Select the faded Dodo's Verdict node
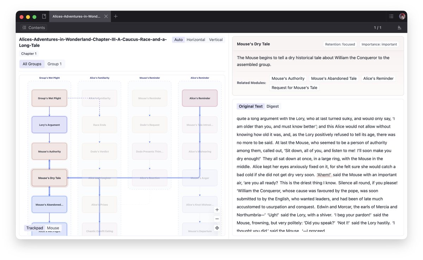The width and height of the screenshot is (423, 260). point(99,151)
